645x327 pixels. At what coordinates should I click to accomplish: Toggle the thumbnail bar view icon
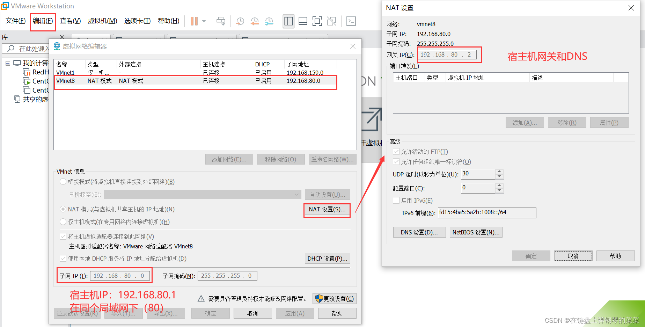(303, 21)
